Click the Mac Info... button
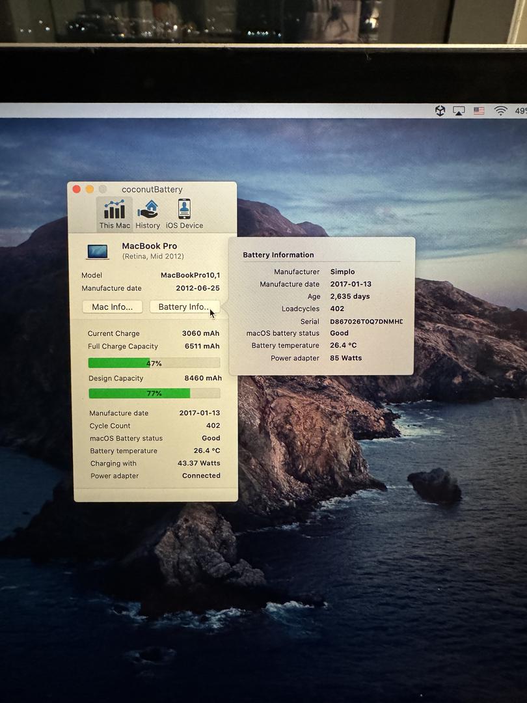The width and height of the screenshot is (527, 703). click(113, 307)
